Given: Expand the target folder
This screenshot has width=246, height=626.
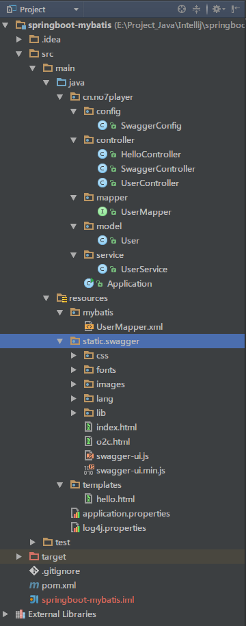Looking at the screenshot, I should (x=18, y=557).
